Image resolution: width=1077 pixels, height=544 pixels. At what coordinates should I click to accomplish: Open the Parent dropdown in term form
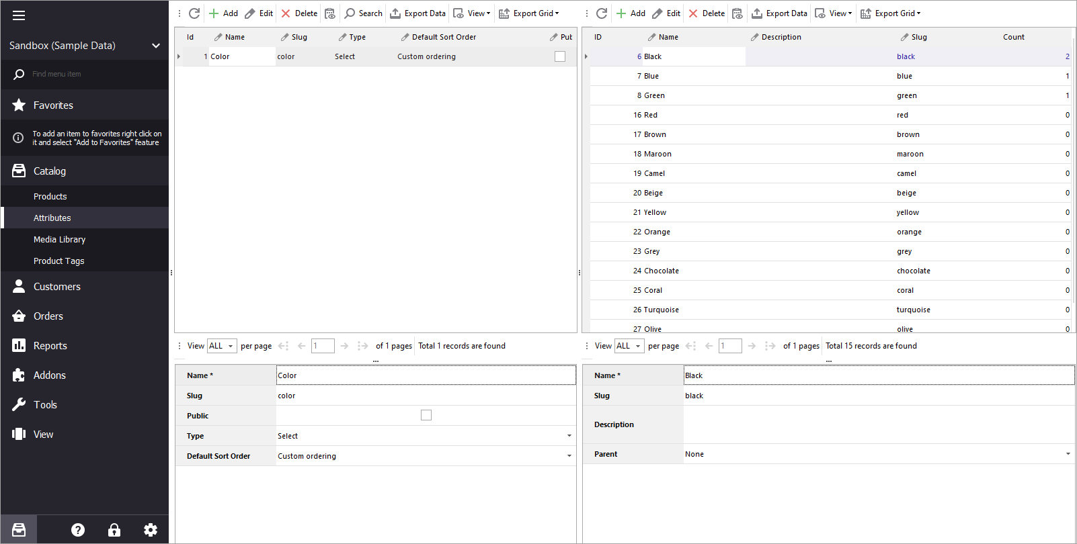pos(1068,454)
